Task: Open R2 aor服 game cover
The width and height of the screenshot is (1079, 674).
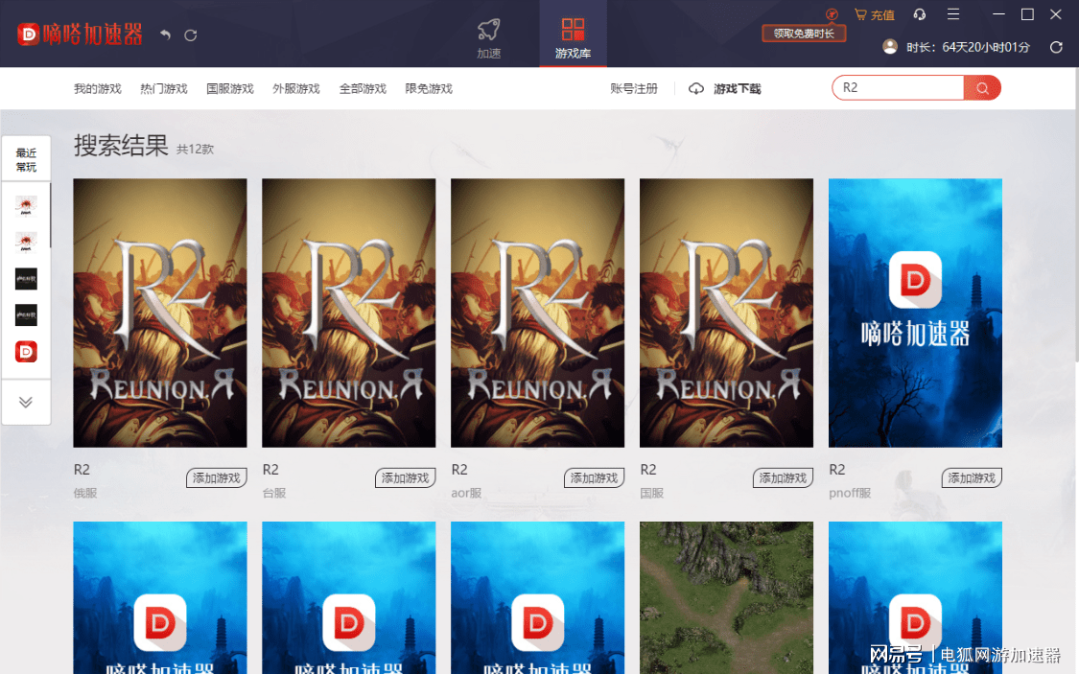Action: coord(537,313)
